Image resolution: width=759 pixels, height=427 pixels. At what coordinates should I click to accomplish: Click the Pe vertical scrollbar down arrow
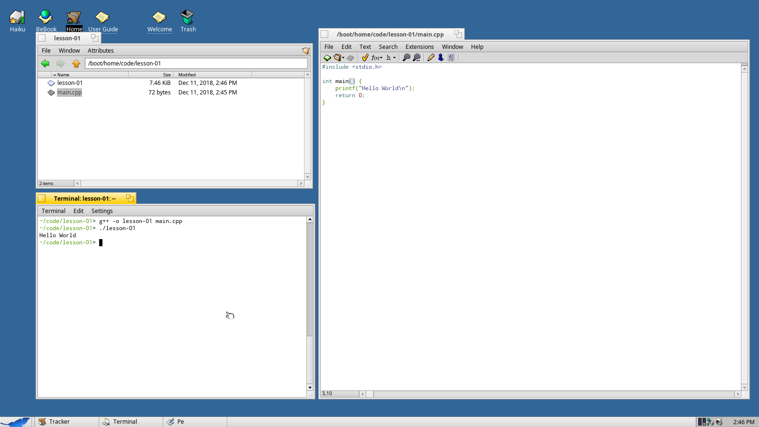[744, 388]
